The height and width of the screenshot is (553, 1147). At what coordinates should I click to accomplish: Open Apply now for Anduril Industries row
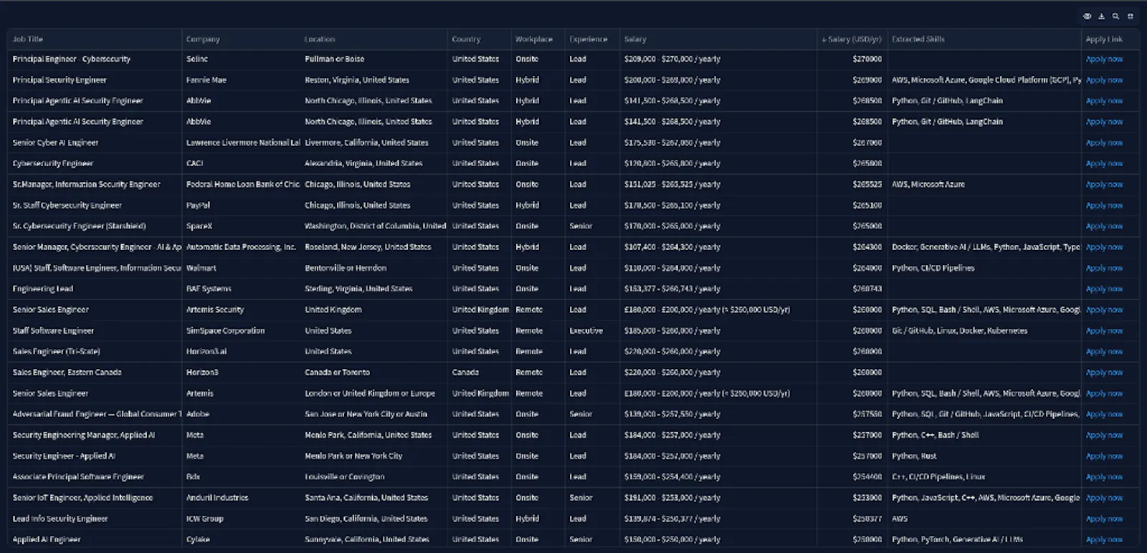click(1104, 498)
